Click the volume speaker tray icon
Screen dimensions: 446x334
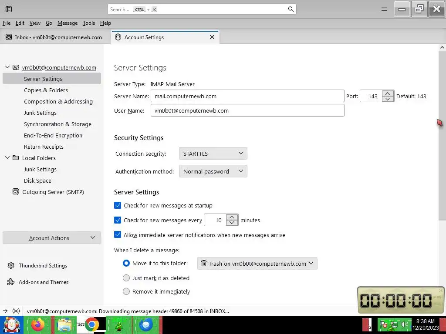(404, 324)
